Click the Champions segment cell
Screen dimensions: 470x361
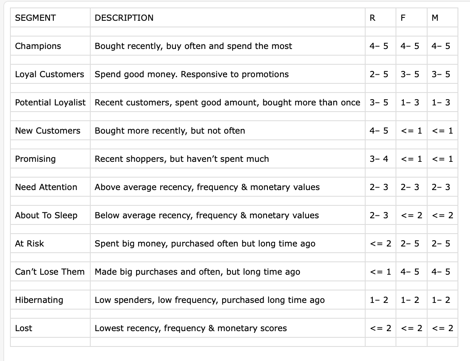38,46
